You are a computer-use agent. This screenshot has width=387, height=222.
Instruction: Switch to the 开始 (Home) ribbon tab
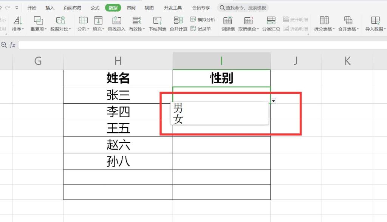tap(32, 7)
